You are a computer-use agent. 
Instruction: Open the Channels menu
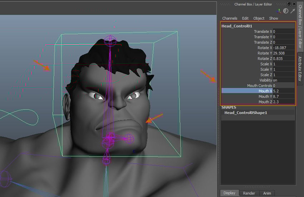pos(230,18)
